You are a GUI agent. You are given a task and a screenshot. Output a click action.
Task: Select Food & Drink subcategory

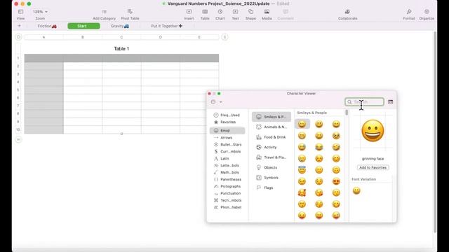pyautogui.click(x=272, y=137)
